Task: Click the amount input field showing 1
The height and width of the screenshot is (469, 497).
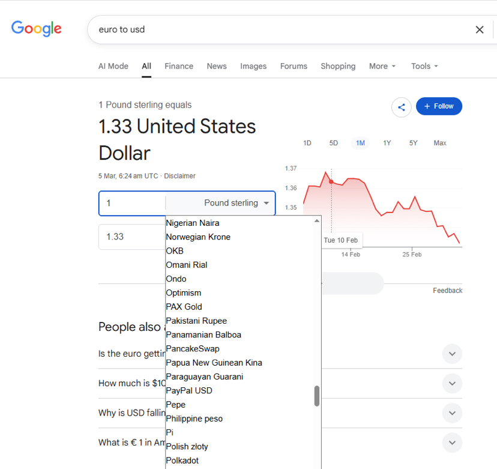Action: coord(132,203)
